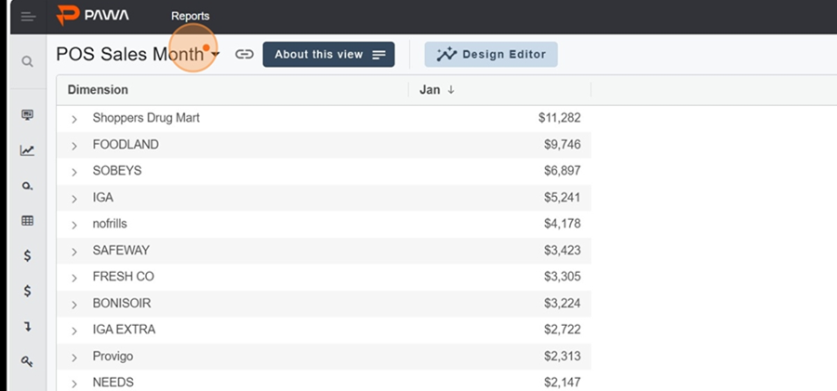Click the $2,722 value
The height and width of the screenshot is (391, 837).
click(562, 330)
